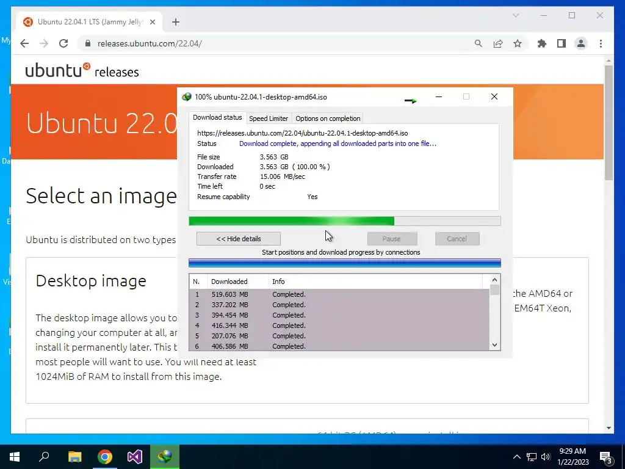
Task: Open the Chrome three-dot menu
Action: [x=601, y=43]
